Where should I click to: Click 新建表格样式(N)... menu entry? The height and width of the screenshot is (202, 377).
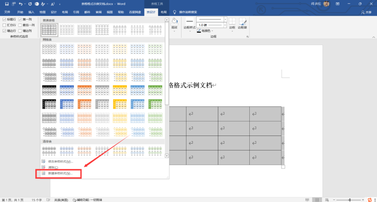(60, 173)
